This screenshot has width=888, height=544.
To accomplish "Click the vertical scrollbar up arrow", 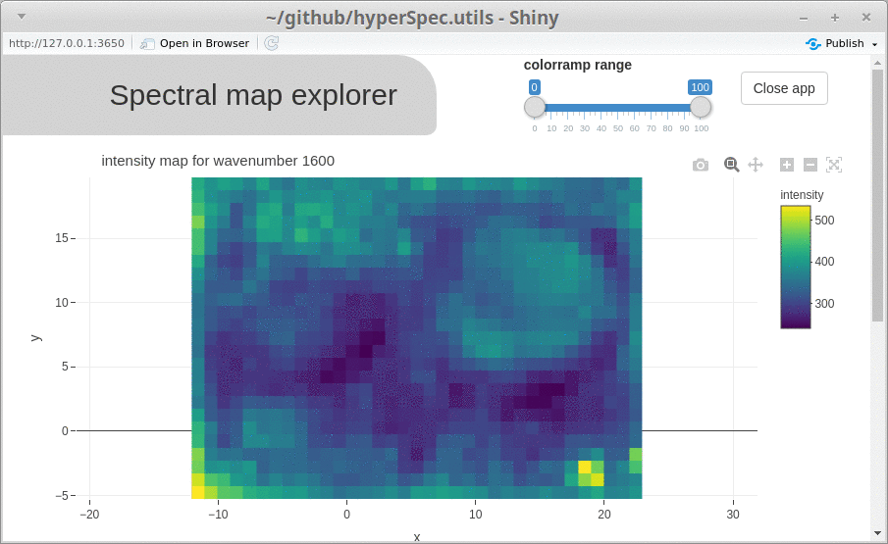I will 878,62.
